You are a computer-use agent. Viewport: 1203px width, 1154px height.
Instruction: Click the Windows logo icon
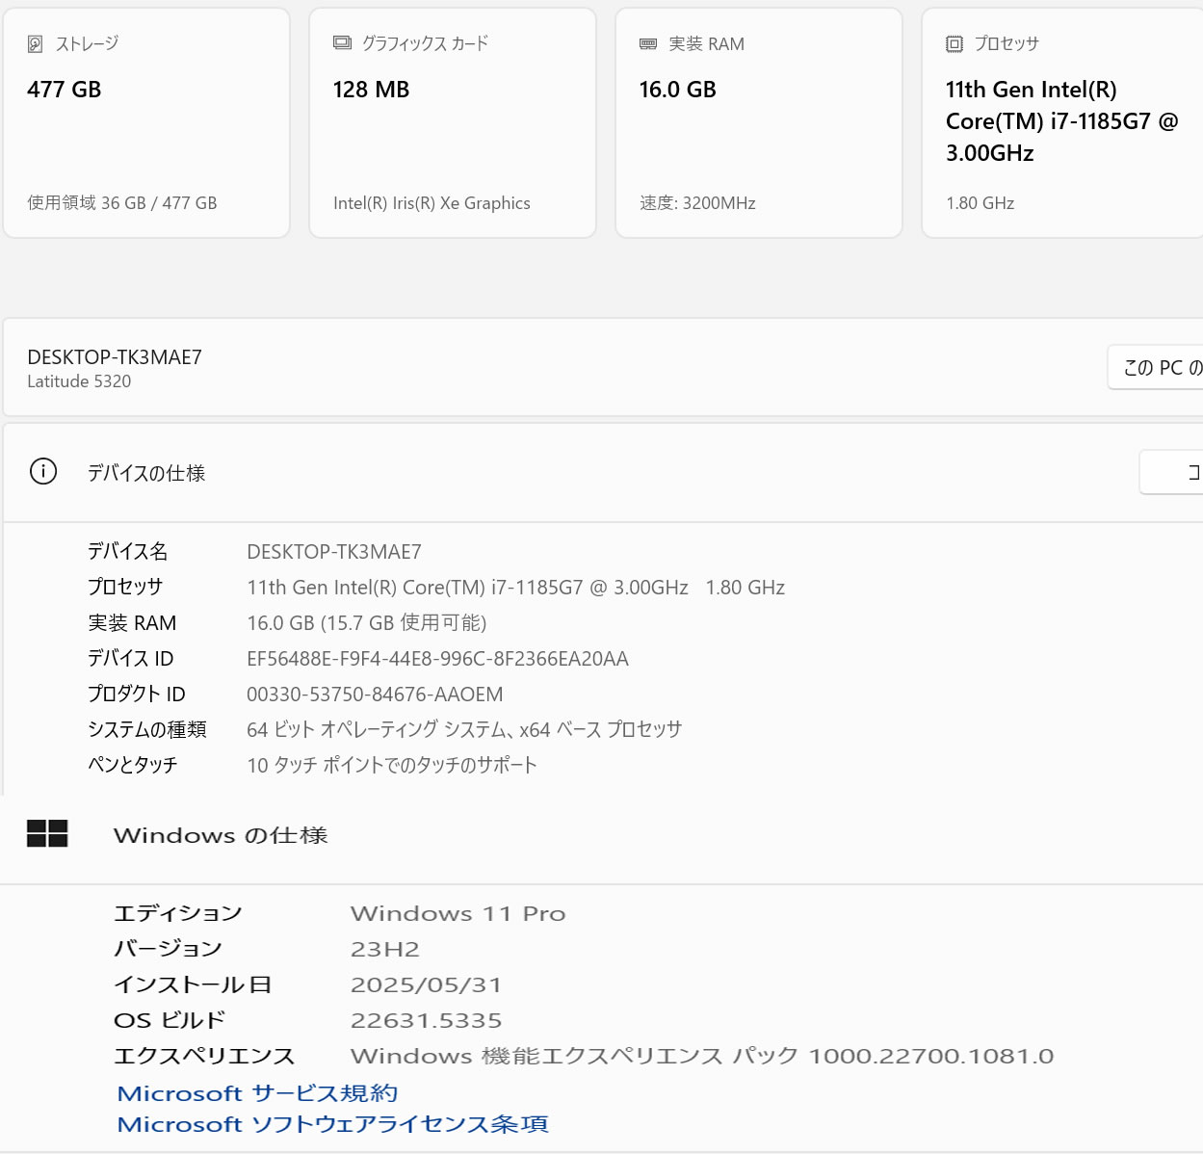pyautogui.click(x=47, y=833)
